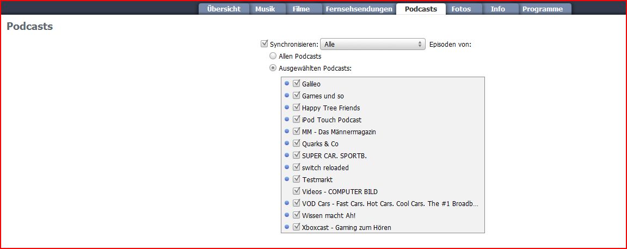Uncheck the Games und so checkbox
This screenshot has width=627, height=249.
(x=296, y=96)
